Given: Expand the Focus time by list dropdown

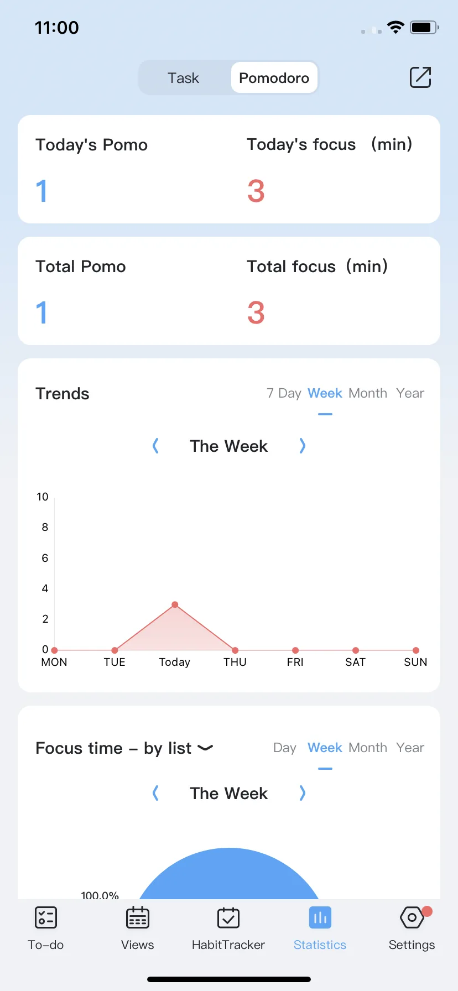Looking at the screenshot, I should click(x=205, y=748).
